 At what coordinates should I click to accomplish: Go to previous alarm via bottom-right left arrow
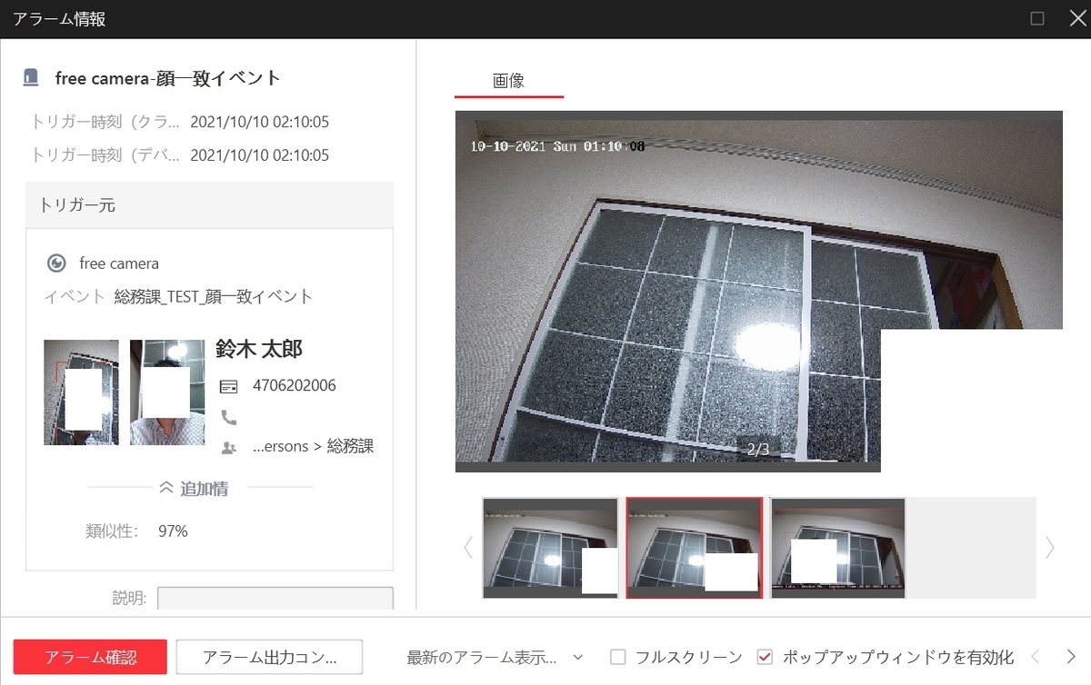coord(1035,656)
